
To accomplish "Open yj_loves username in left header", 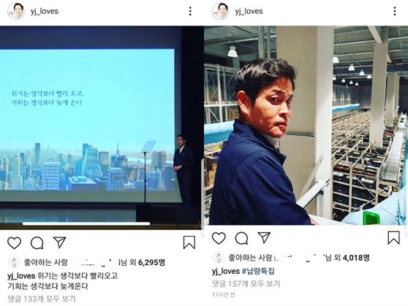I will (x=44, y=11).
